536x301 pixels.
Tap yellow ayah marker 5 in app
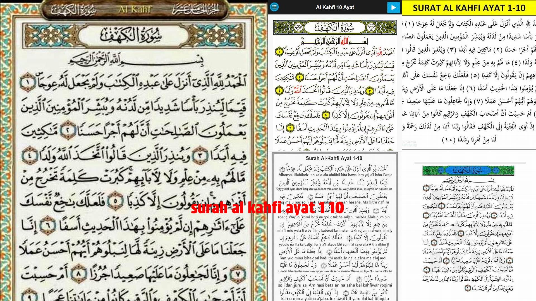click(325, 115)
